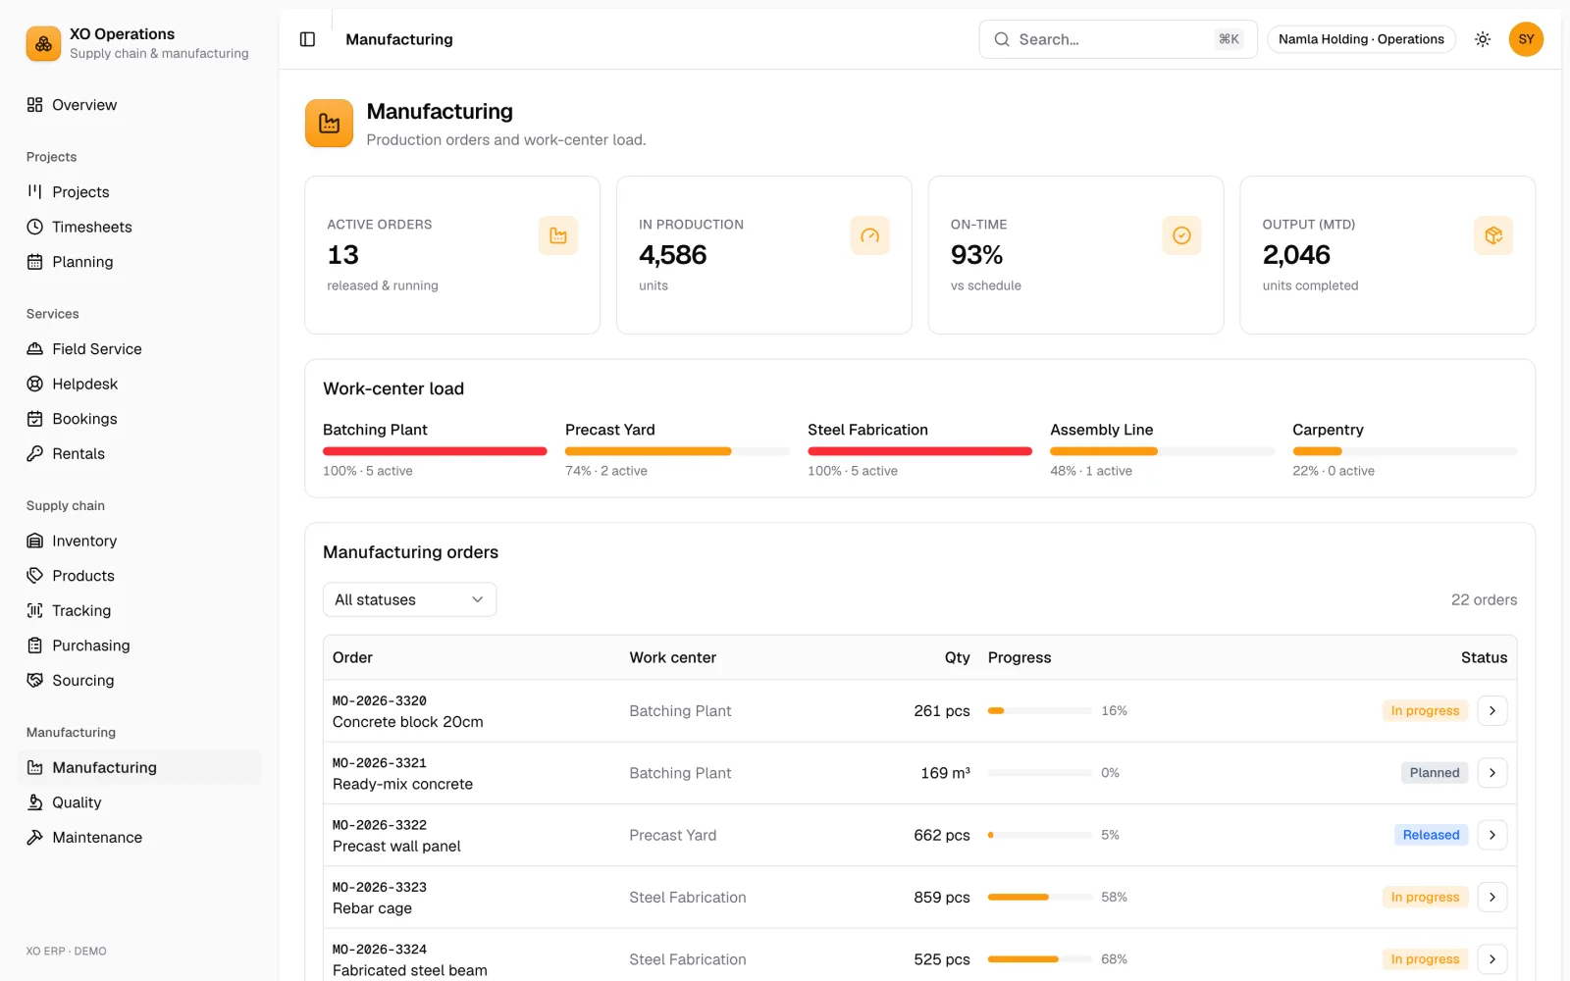
Task: Click the On-Time checkmark icon
Action: pos(1181,235)
